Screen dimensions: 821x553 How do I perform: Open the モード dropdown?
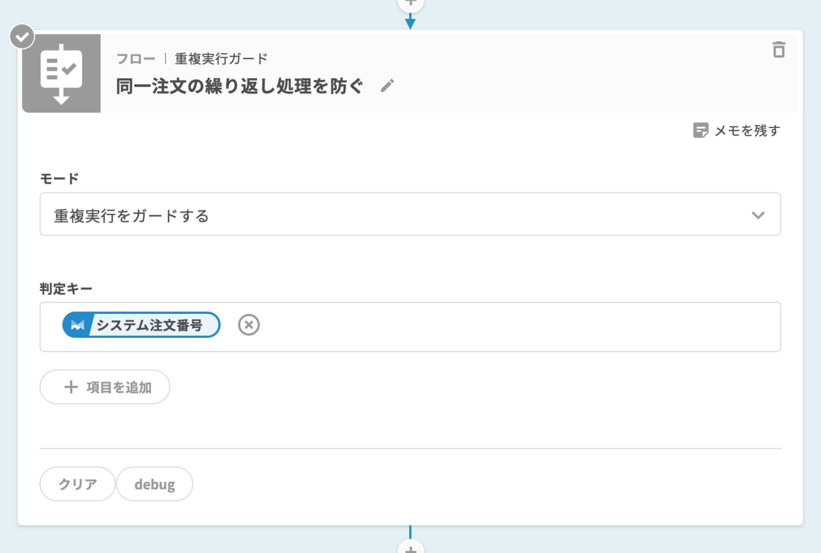click(x=410, y=214)
